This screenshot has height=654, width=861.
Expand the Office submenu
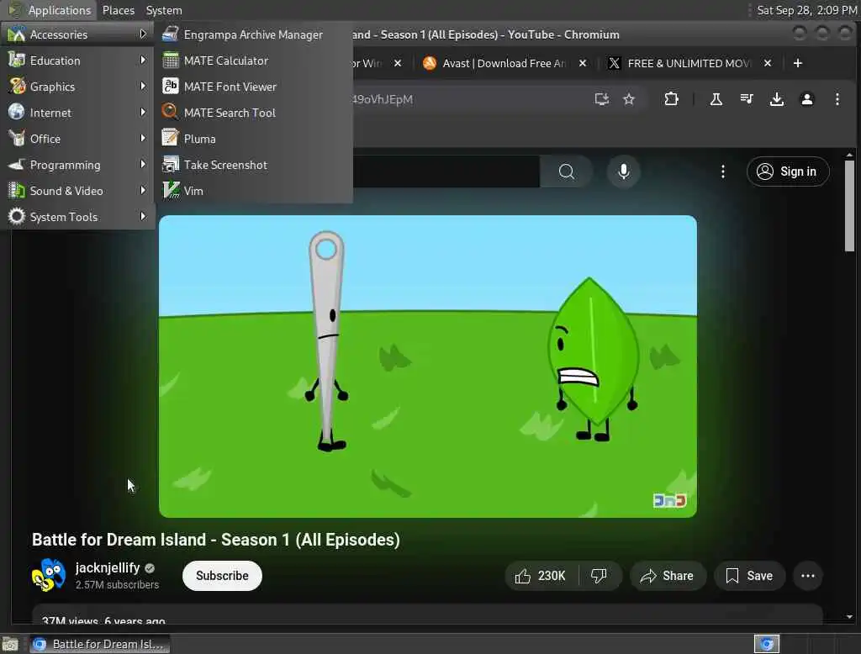[x=77, y=139]
